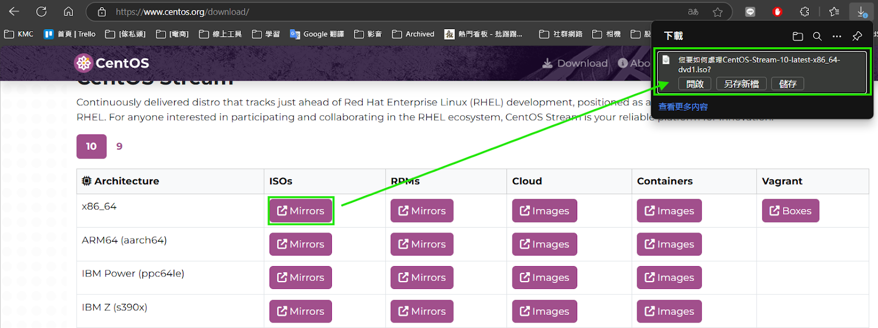Open IBM Z Cloud Images
This screenshot has height=328, width=878.
(544, 311)
